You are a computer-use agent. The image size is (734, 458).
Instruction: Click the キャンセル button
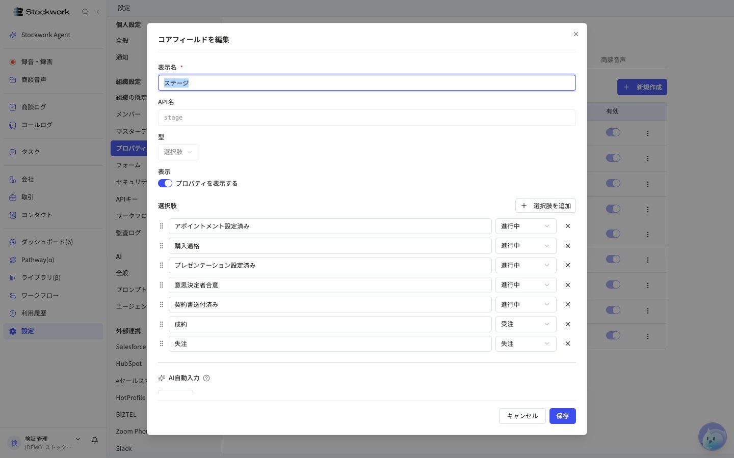point(522,416)
